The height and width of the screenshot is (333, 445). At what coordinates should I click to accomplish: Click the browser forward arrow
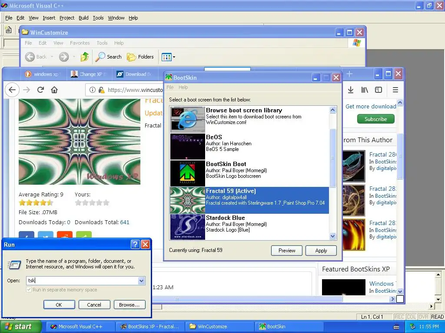(x=27, y=90)
